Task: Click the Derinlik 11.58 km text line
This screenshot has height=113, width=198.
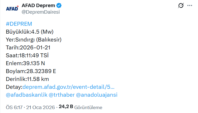Action: coord(27,79)
